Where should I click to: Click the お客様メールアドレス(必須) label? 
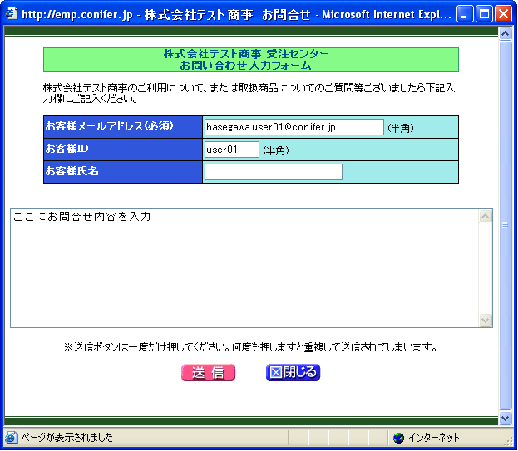[110, 125]
